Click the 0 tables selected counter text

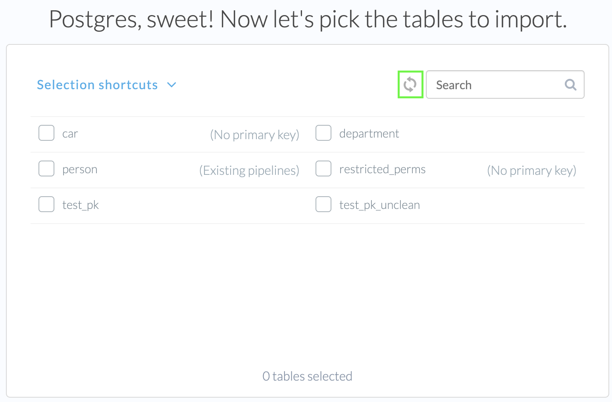(x=307, y=376)
